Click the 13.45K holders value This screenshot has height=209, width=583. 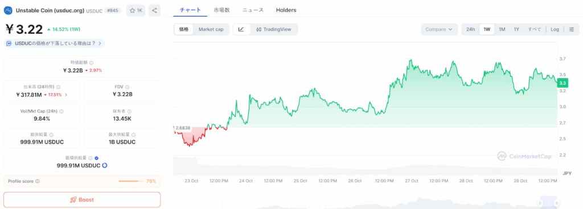point(122,118)
